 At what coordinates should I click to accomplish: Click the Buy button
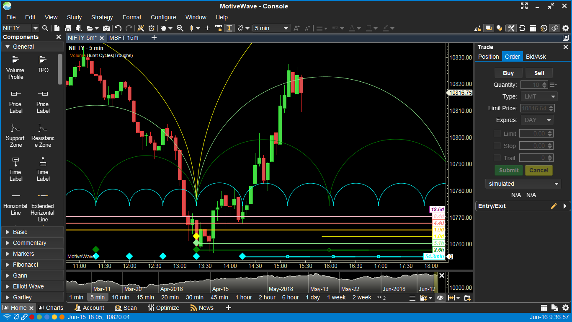[x=508, y=73]
